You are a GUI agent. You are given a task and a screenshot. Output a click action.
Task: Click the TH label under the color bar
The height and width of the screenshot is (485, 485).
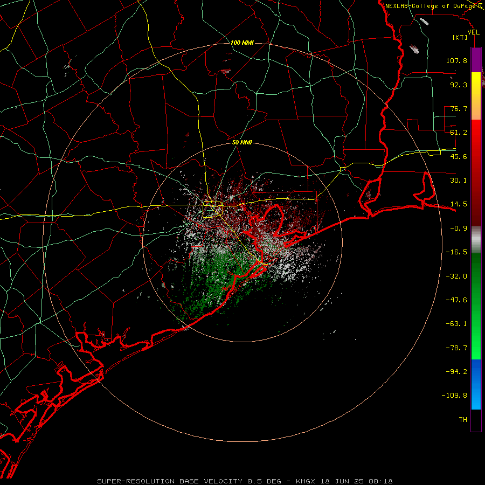(x=463, y=420)
